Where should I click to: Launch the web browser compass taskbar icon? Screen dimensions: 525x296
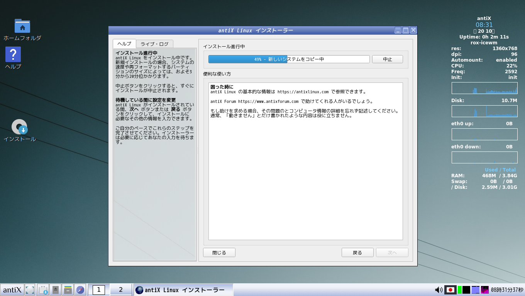[x=80, y=290]
